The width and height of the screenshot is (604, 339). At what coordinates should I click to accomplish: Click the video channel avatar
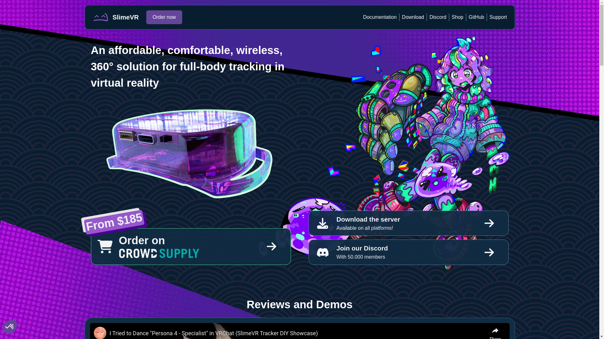point(100,333)
